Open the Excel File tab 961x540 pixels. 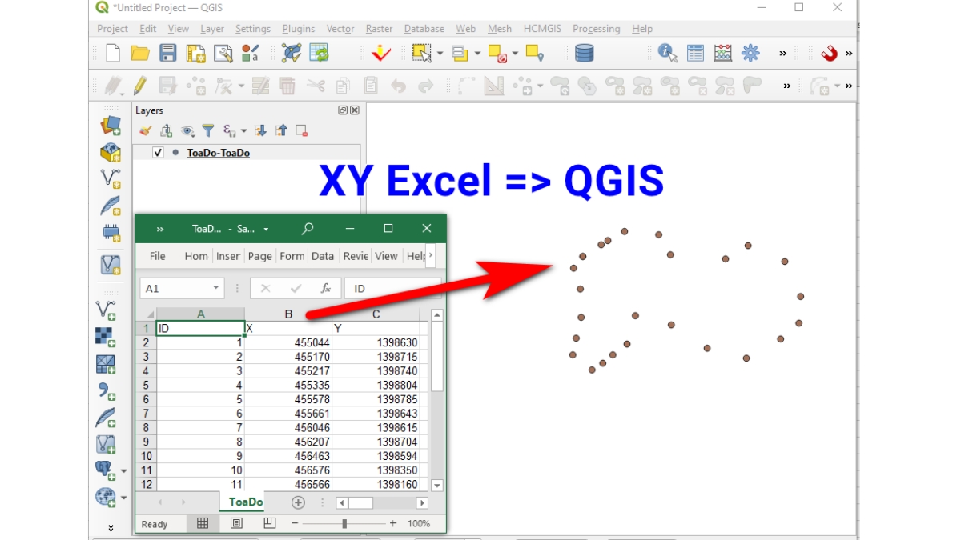point(158,256)
